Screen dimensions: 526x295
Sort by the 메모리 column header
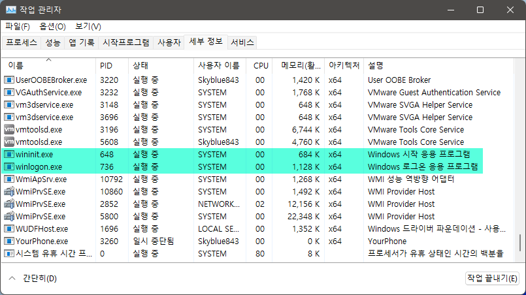tap(299, 66)
